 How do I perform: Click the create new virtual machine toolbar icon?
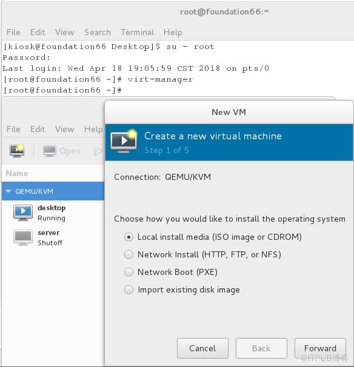coord(17,151)
